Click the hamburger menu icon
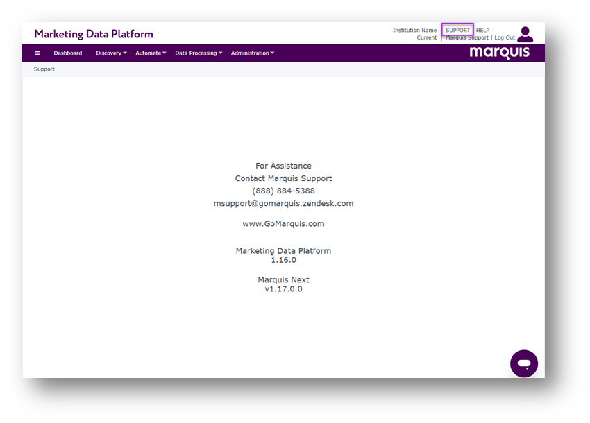Viewport: 590px width, 423px height. click(x=37, y=53)
